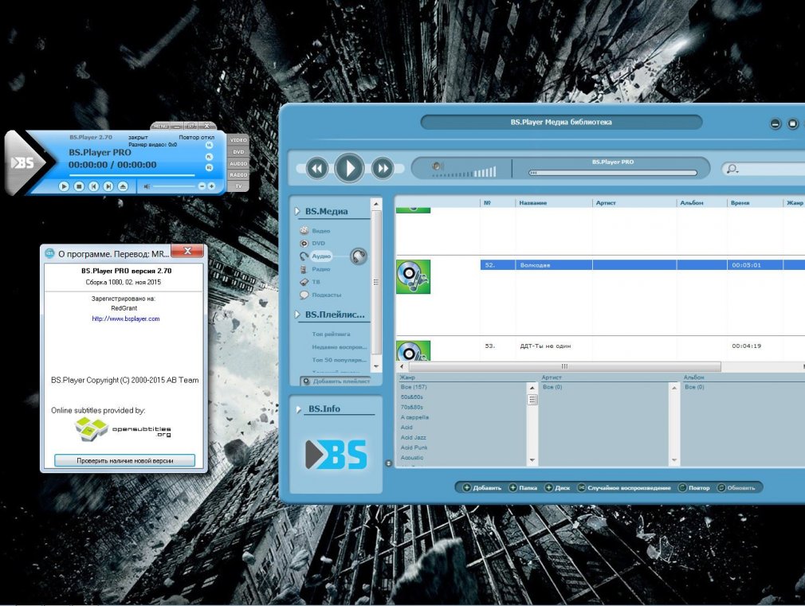Image resolution: width=805 pixels, height=606 pixels.
Task: Click the Media Library playback progress bar
Action: click(613, 173)
